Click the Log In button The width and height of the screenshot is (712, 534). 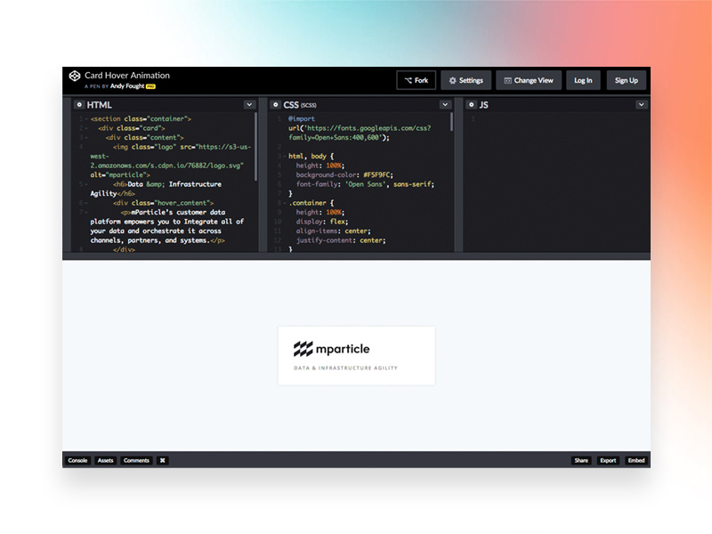coord(583,80)
